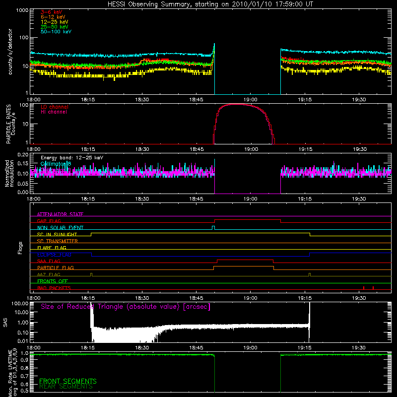Click the raised SAA FLAG red segment

tap(245, 260)
